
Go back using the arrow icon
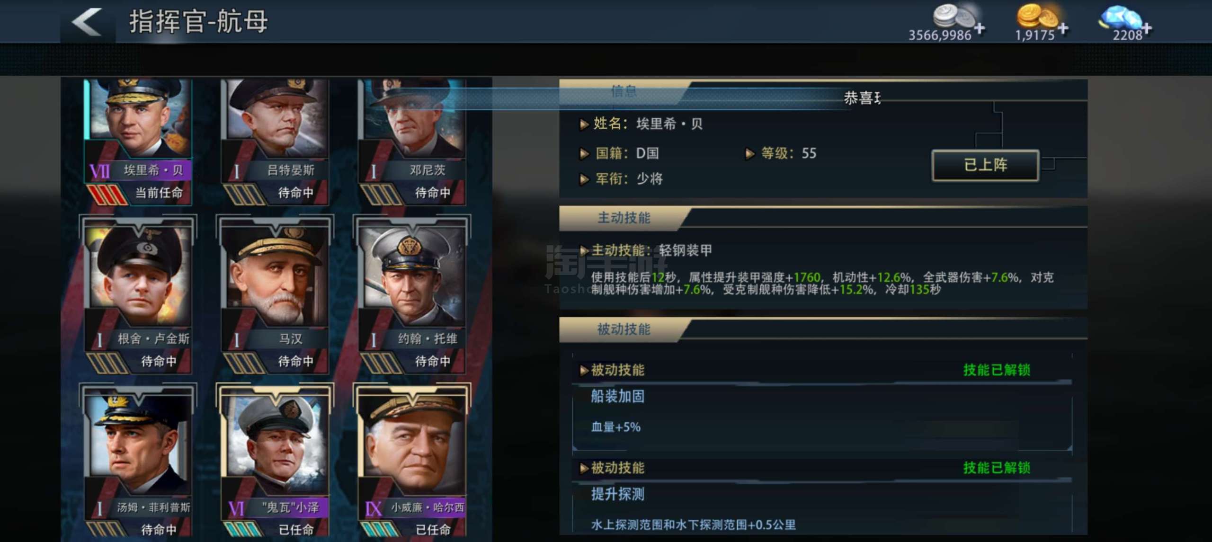point(87,22)
